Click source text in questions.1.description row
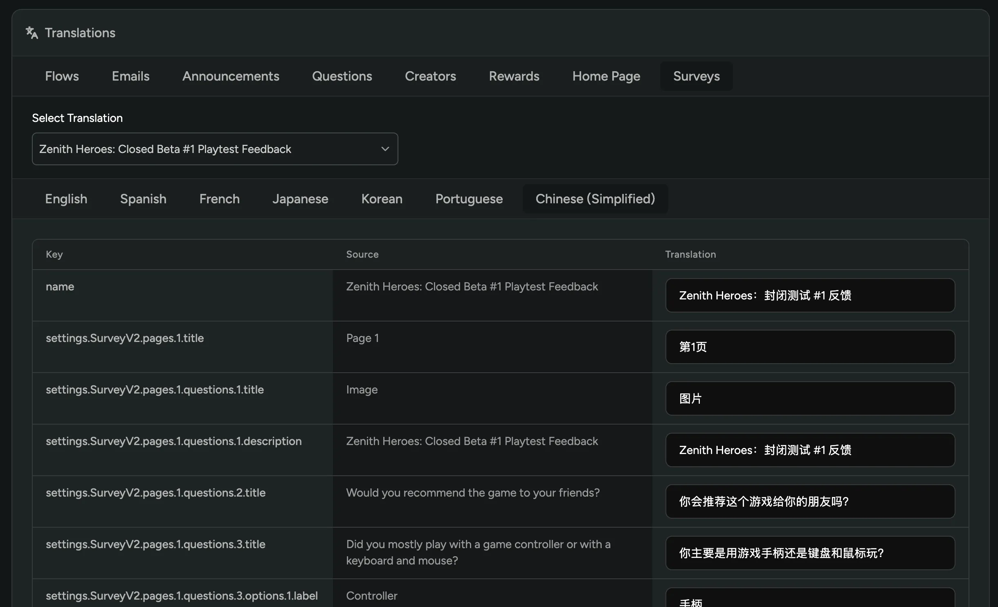Viewport: 998px width, 607px height. [472, 441]
